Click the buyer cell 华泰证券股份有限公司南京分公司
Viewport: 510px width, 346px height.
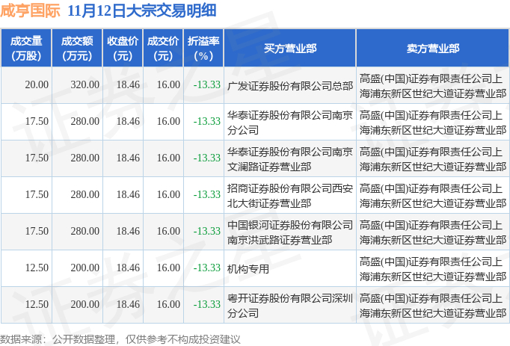tap(290, 123)
